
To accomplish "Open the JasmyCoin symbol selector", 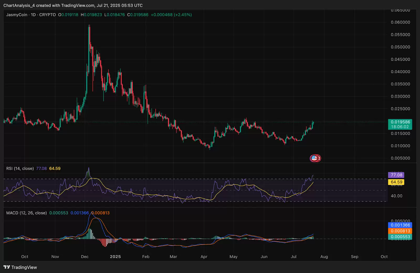I will (17, 15).
